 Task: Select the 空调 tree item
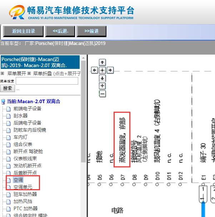(x=18, y=180)
